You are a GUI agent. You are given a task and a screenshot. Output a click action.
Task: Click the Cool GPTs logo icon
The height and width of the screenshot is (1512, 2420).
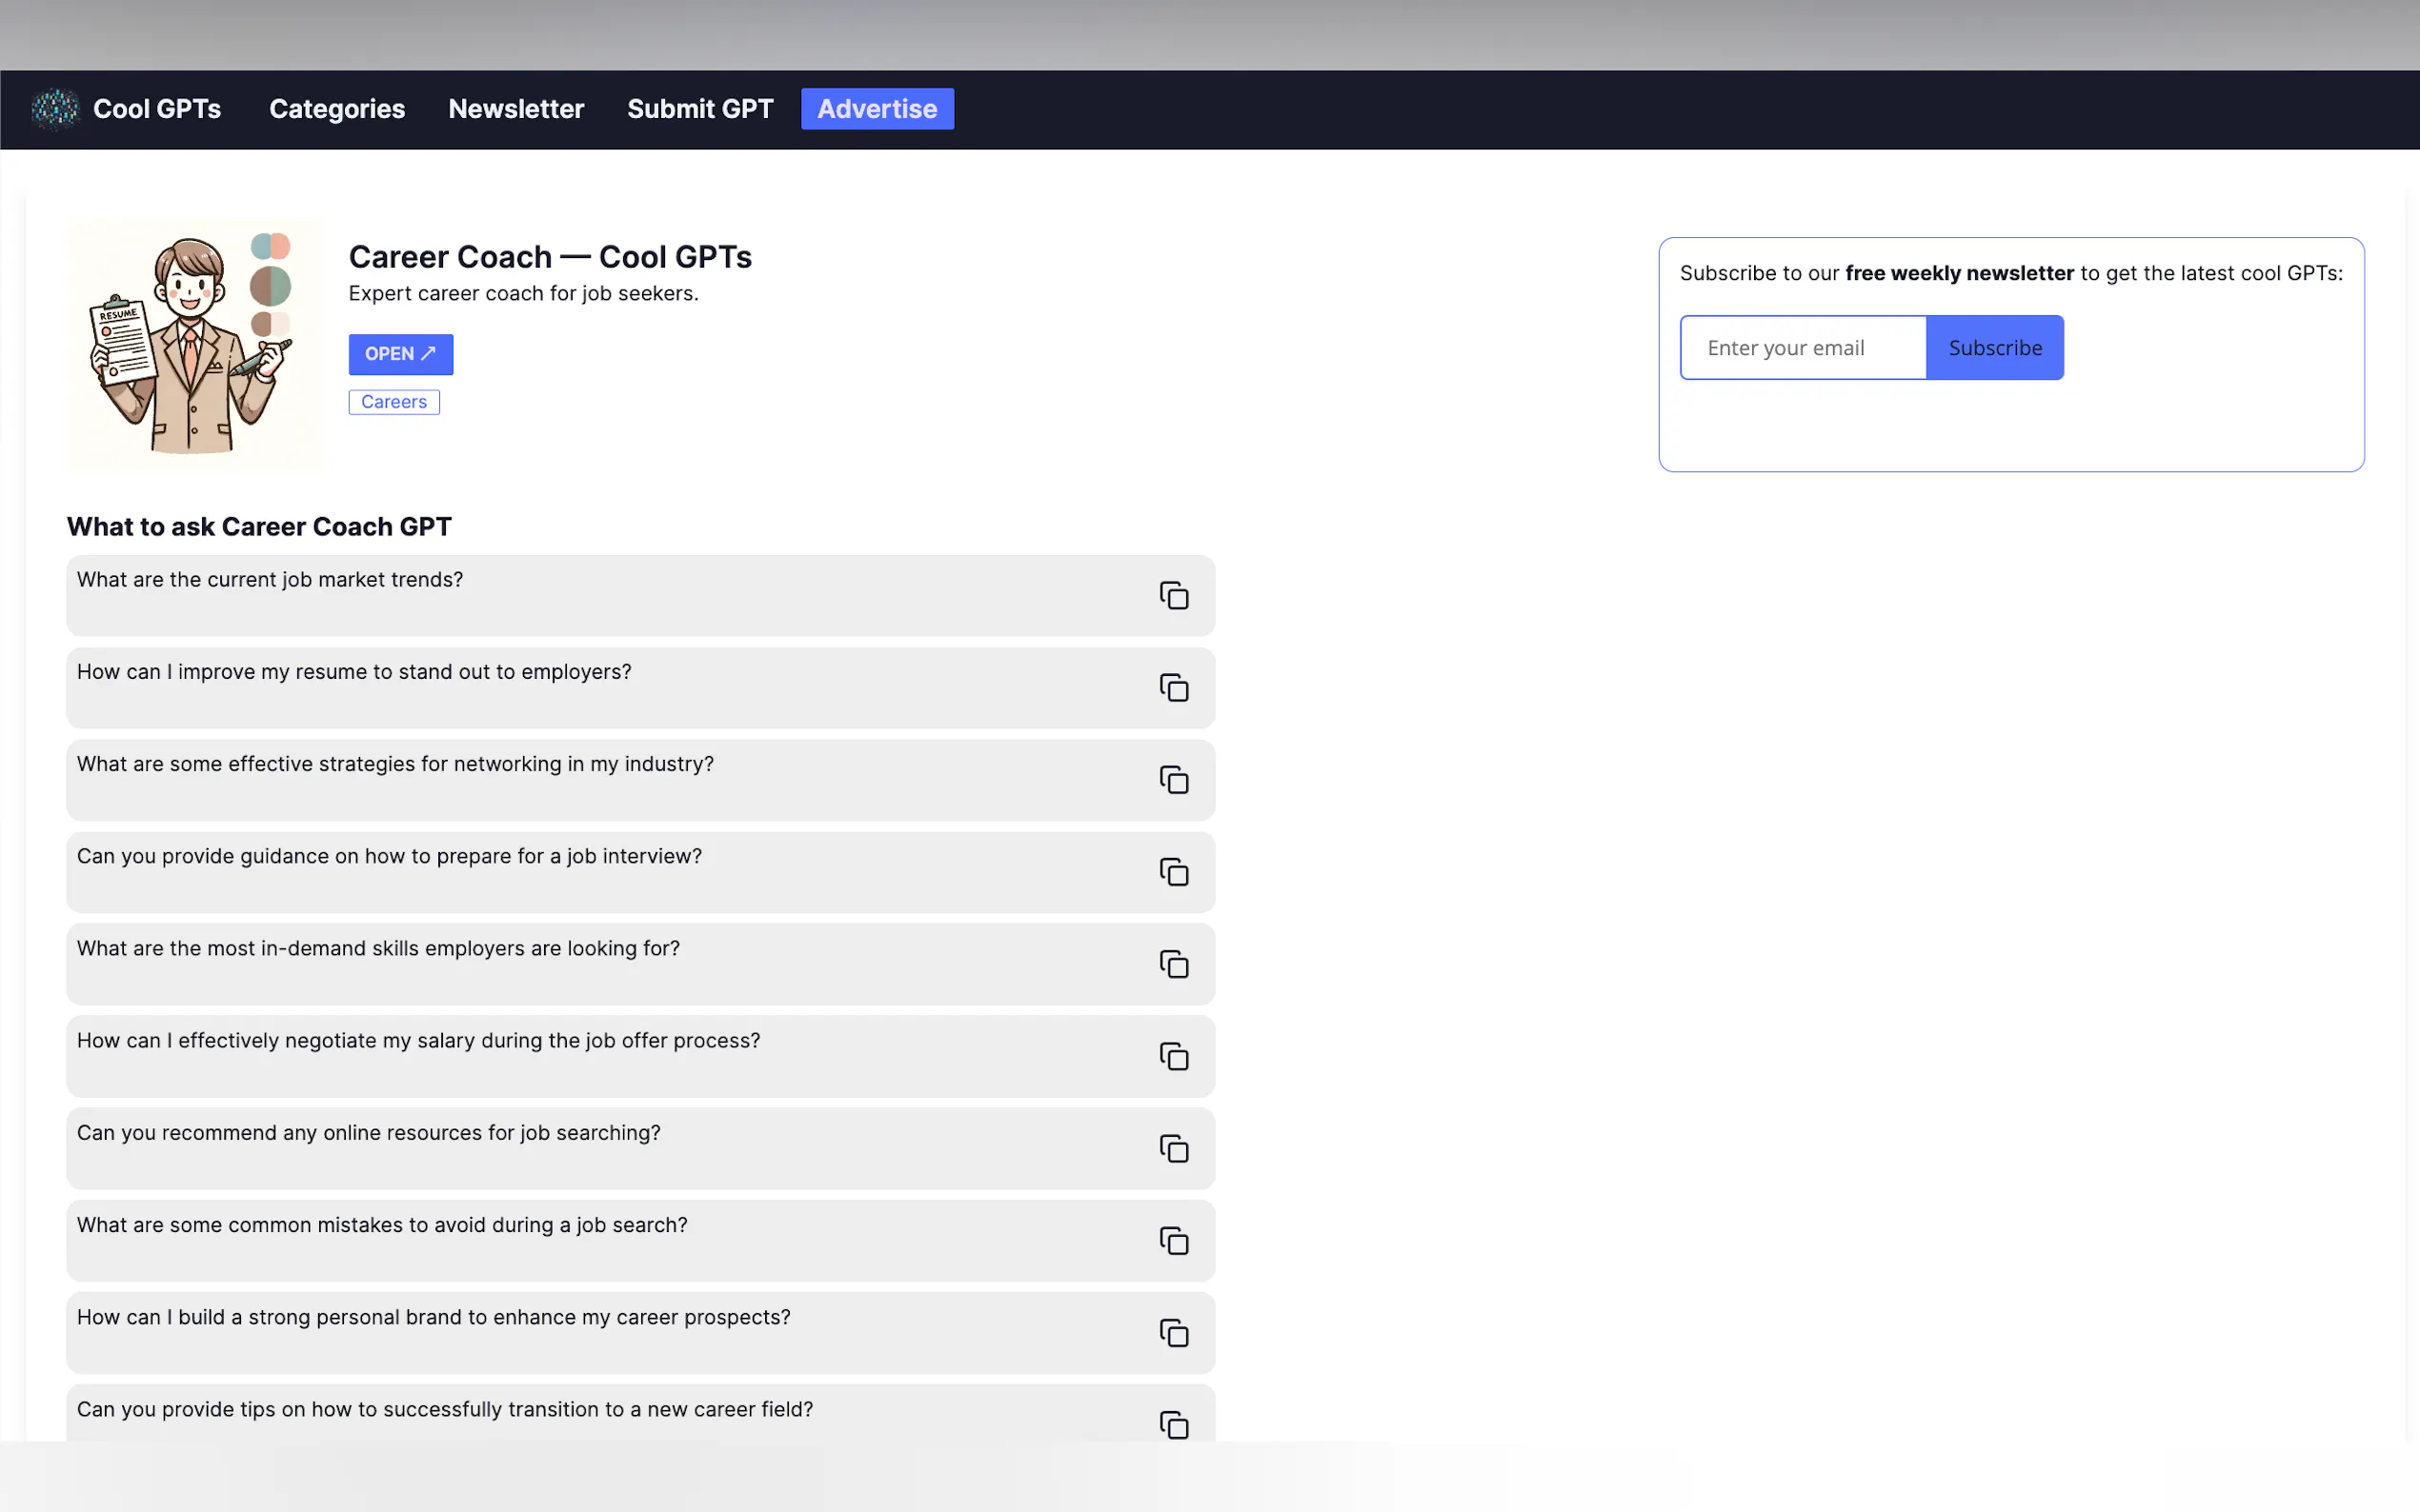tap(54, 109)
